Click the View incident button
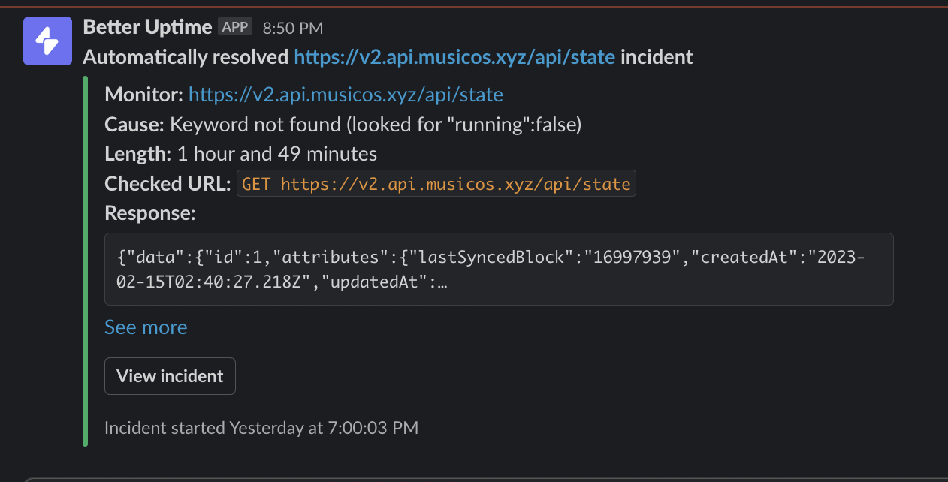Image resolution: width=948 pixels, height=482 pixels. (x=170, y=376)
